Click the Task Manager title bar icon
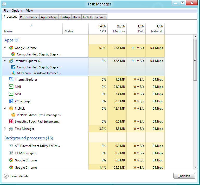The height and width of the screenshot is (185, 200). coord(4,4)
